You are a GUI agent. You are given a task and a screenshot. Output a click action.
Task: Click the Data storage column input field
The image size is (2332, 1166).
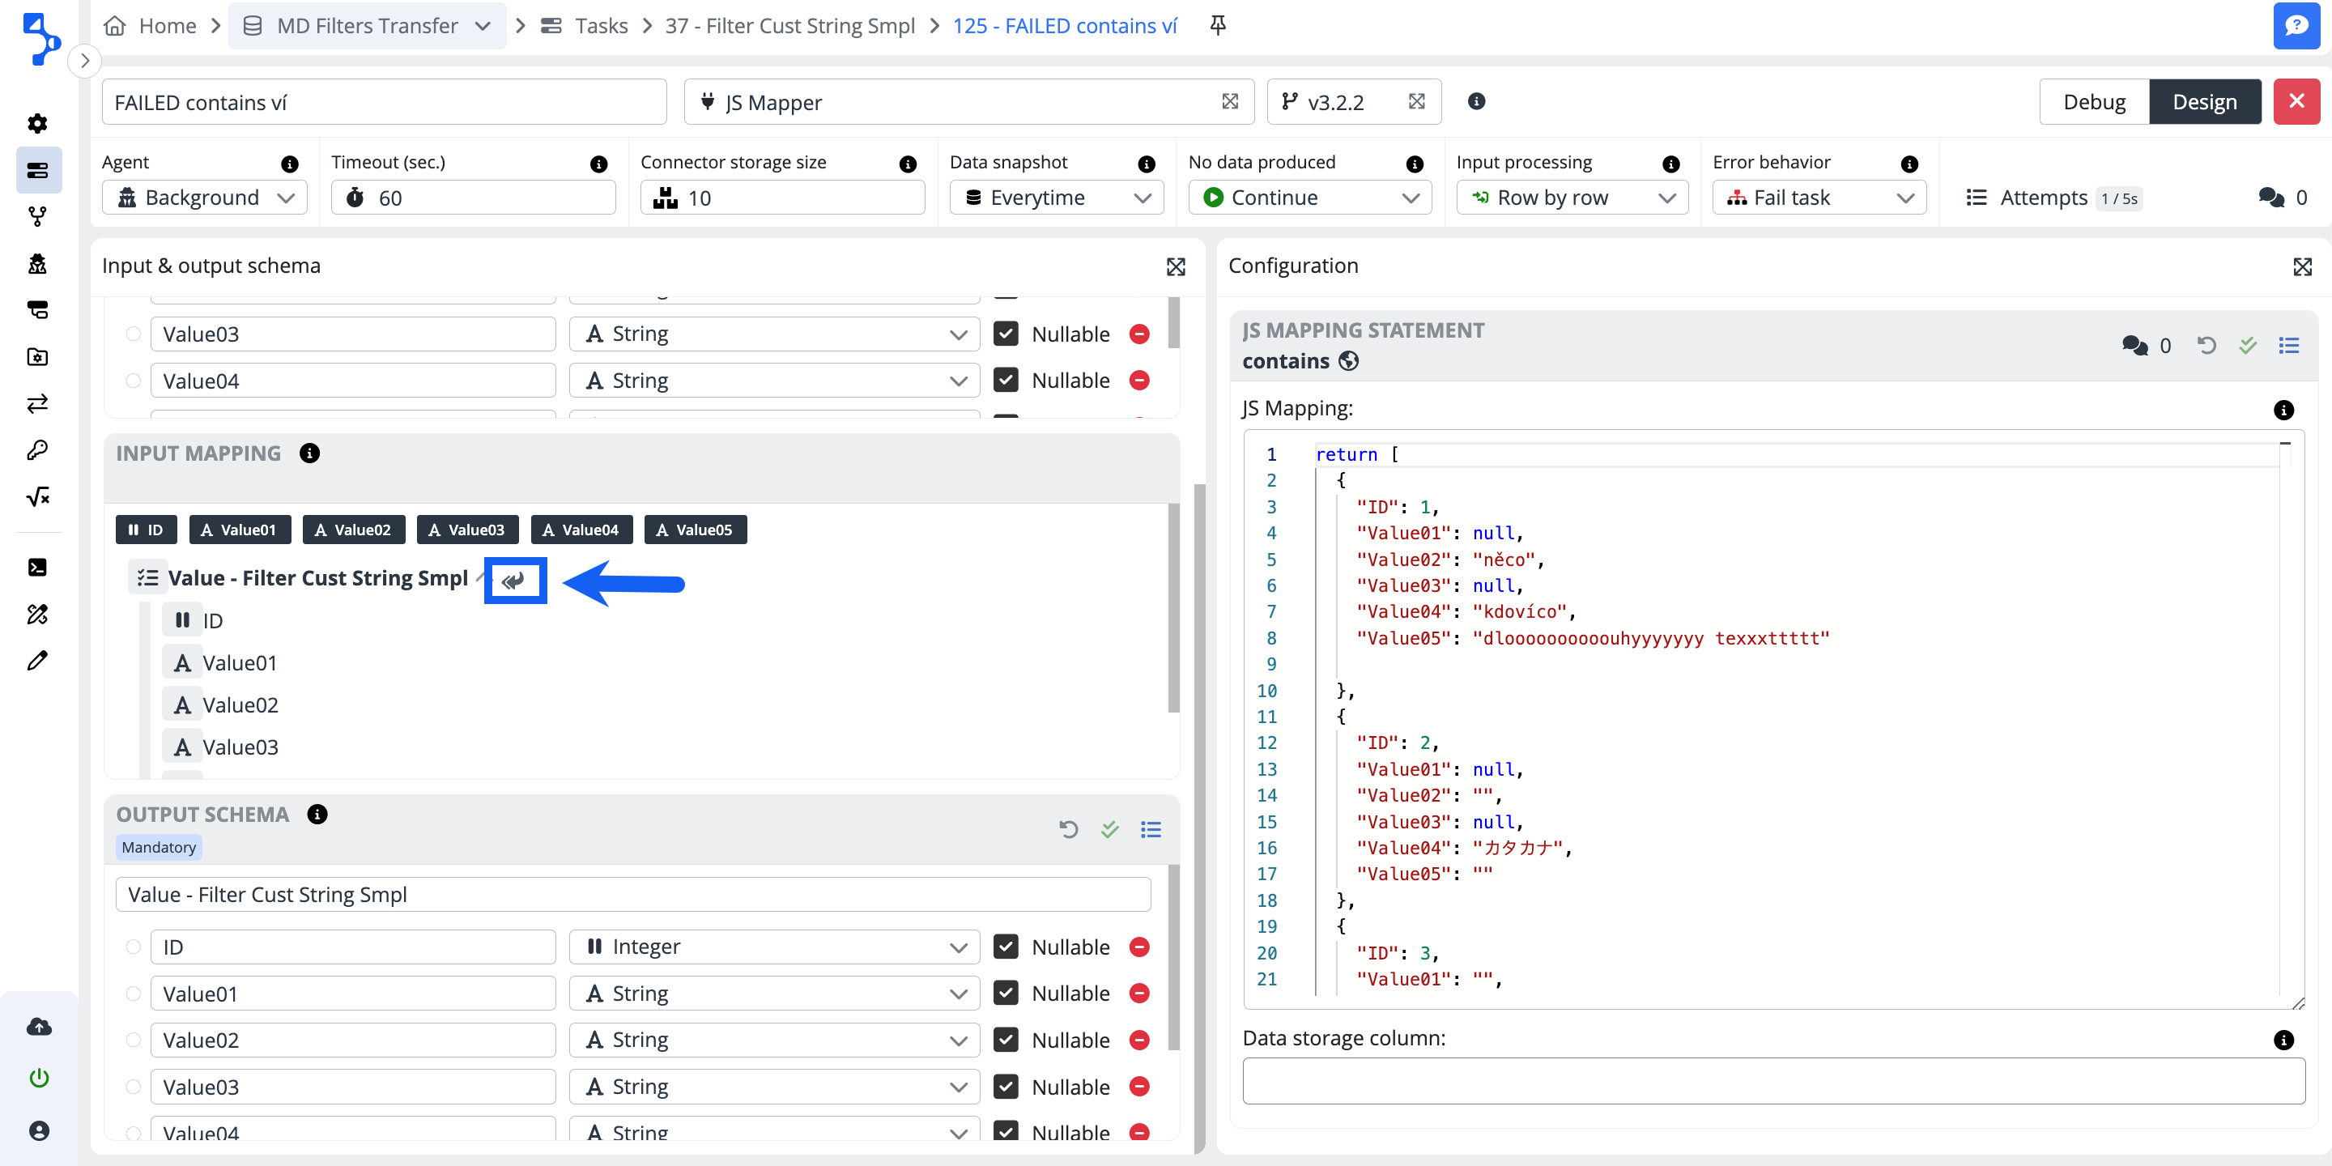coord(1772,1081)
